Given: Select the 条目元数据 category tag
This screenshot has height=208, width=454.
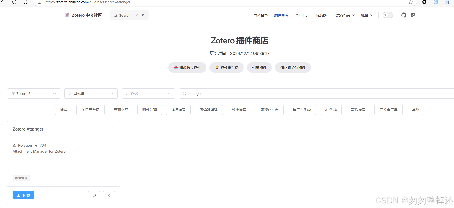Looking at the screenshot, I should tap(91, 110).
